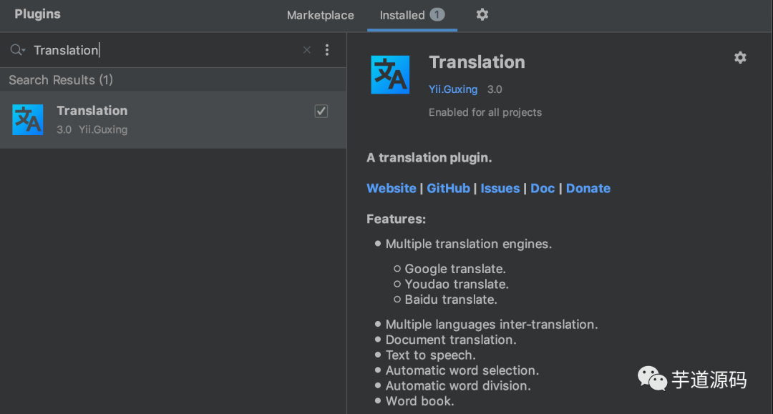Click 'Baidu translate.' feature item
This screenshot has width=773, height=414.
click(451, 300)
